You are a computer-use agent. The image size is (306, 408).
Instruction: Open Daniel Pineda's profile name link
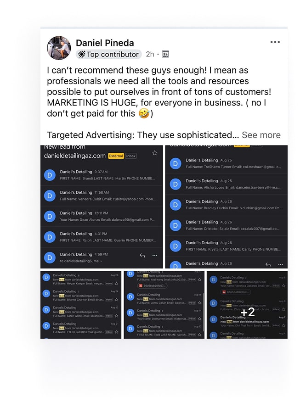[105, 43]
